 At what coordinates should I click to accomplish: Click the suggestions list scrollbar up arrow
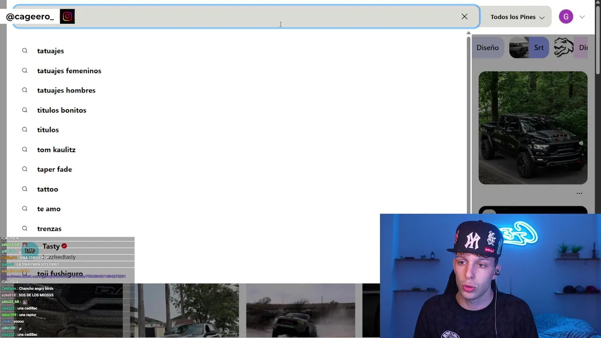click(468, 33)
